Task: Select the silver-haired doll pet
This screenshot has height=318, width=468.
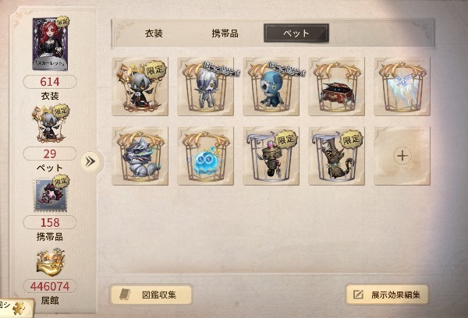Action: click(206, 87)
